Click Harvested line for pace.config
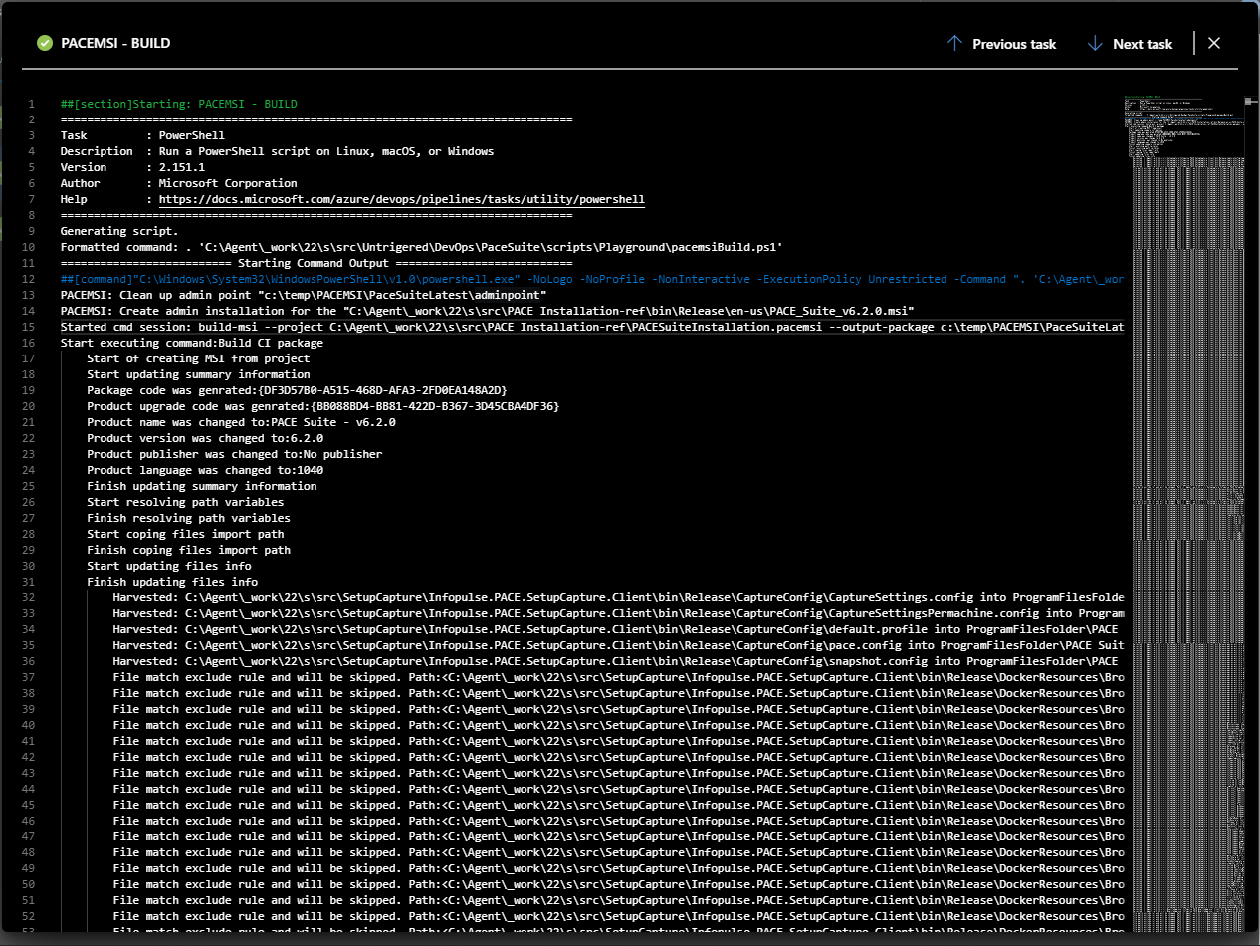The image size is (1260, 946). (618, 645)
